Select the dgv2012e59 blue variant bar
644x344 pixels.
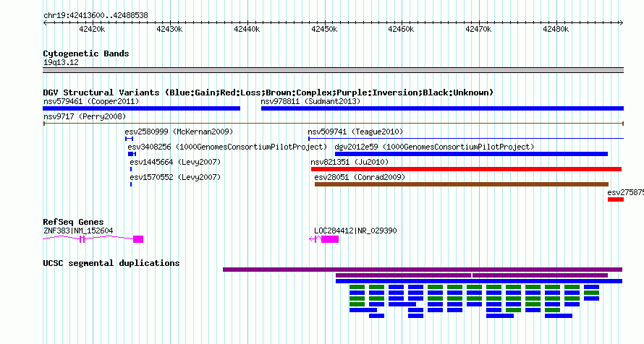click(x=472, y=154)
